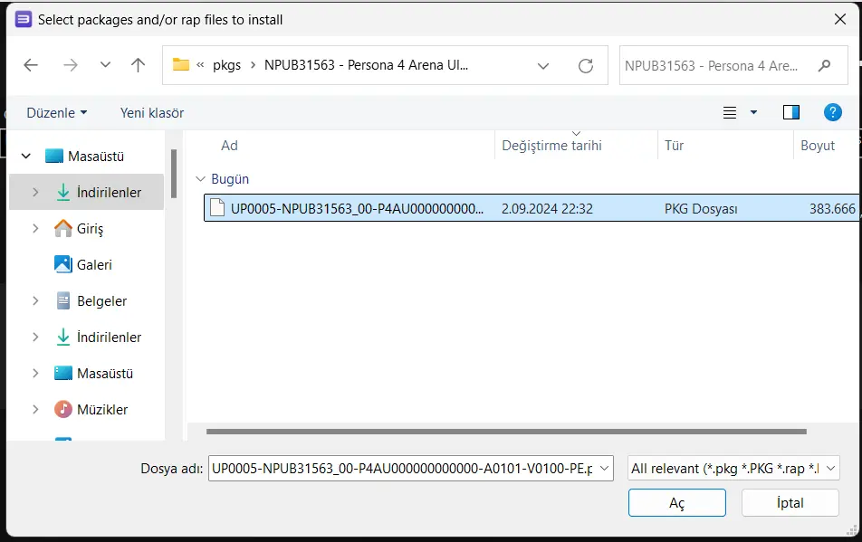Click the Aç button to open
Screen dimensions: 862x542
pyautogui.click(x=676, y=502)
